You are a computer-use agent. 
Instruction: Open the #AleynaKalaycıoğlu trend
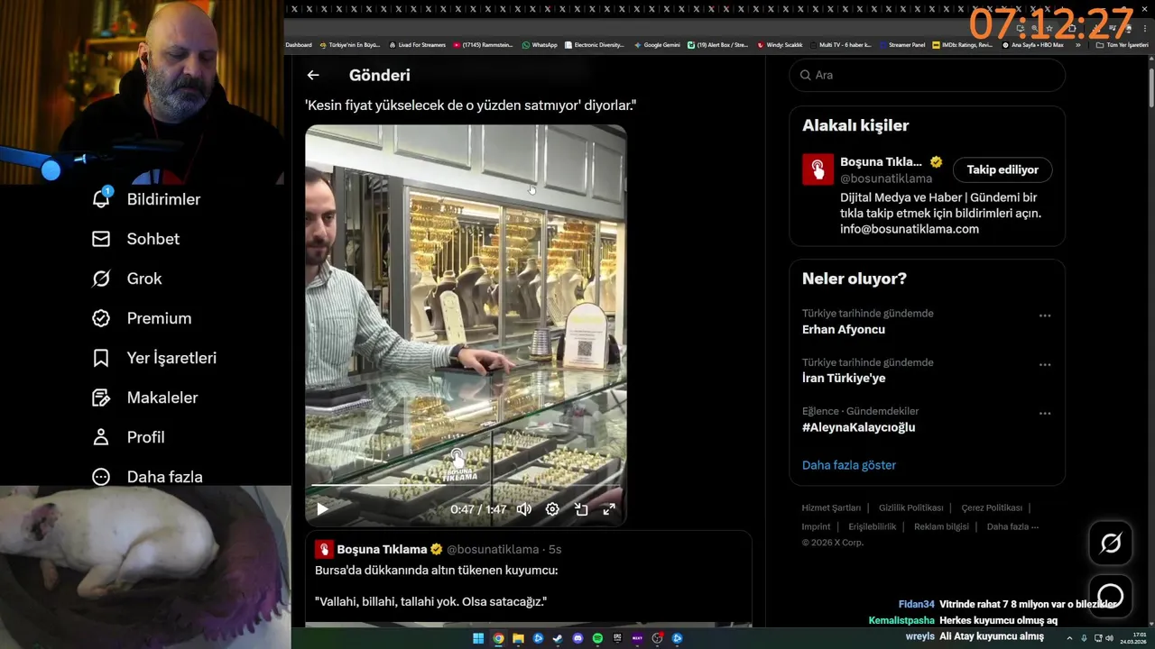point(858,427)
